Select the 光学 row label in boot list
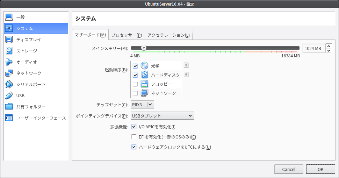The height and width of the screenshot is (178, 339). point(155,66)
